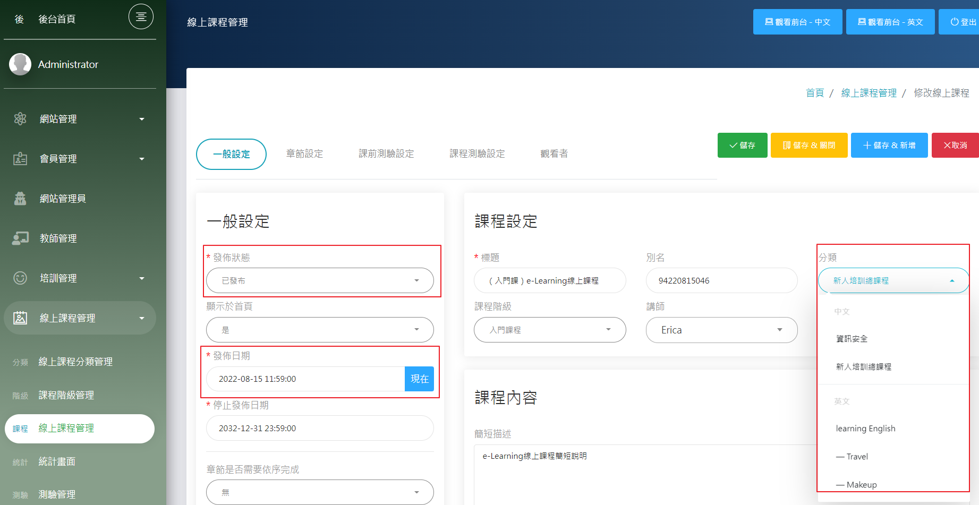The height and width of the screenshot is (505, 979).
Task: Click the 培訓管理 smiley icon
Action: pos(20,278)
